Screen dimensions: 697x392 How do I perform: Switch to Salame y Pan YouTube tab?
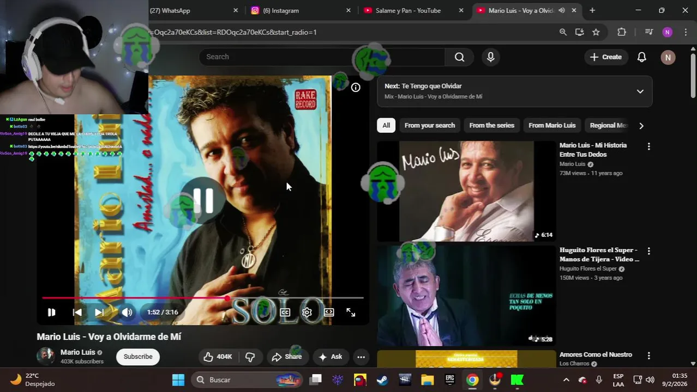click(413, 10)
